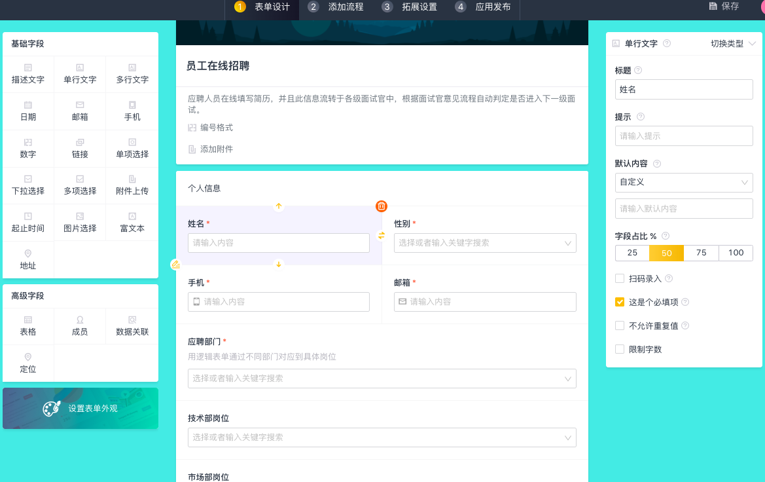
Task: Click the 邮箱 input in the form
Action: point(485,302)
